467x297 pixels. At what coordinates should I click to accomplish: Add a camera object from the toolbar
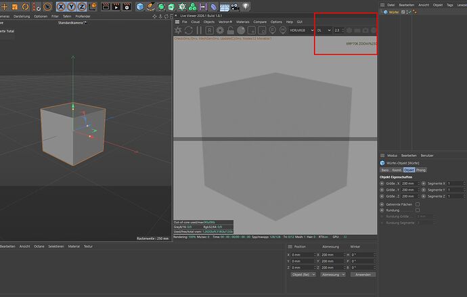[x=235, y=6]
